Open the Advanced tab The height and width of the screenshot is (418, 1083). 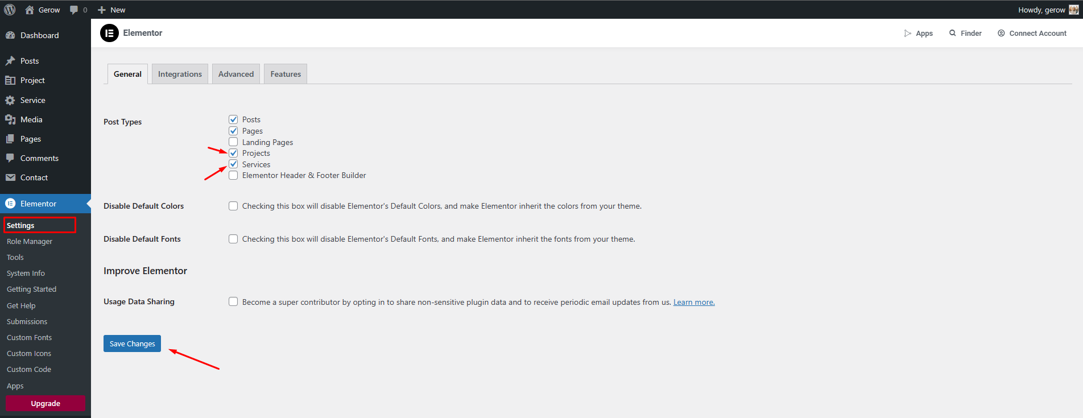[236, 74]
